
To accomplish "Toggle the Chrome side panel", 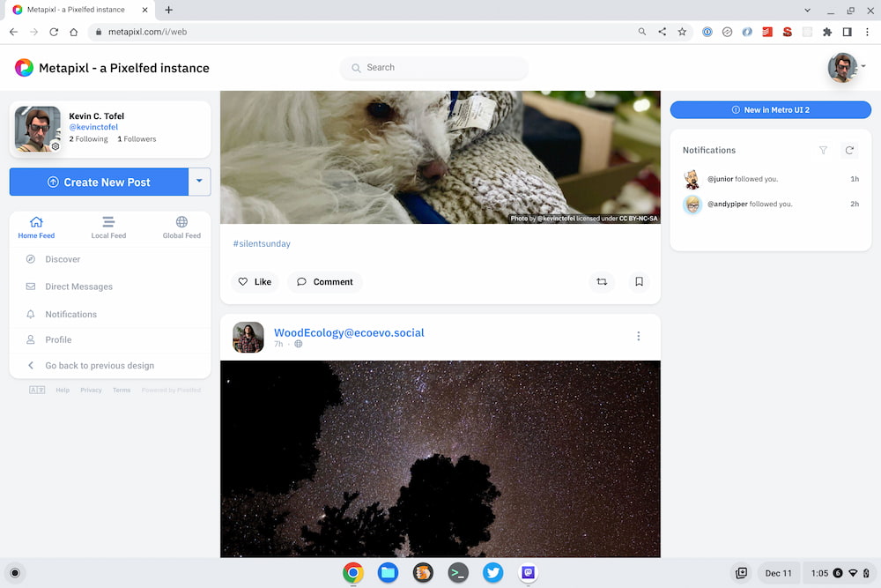I will tap(848, 32).
